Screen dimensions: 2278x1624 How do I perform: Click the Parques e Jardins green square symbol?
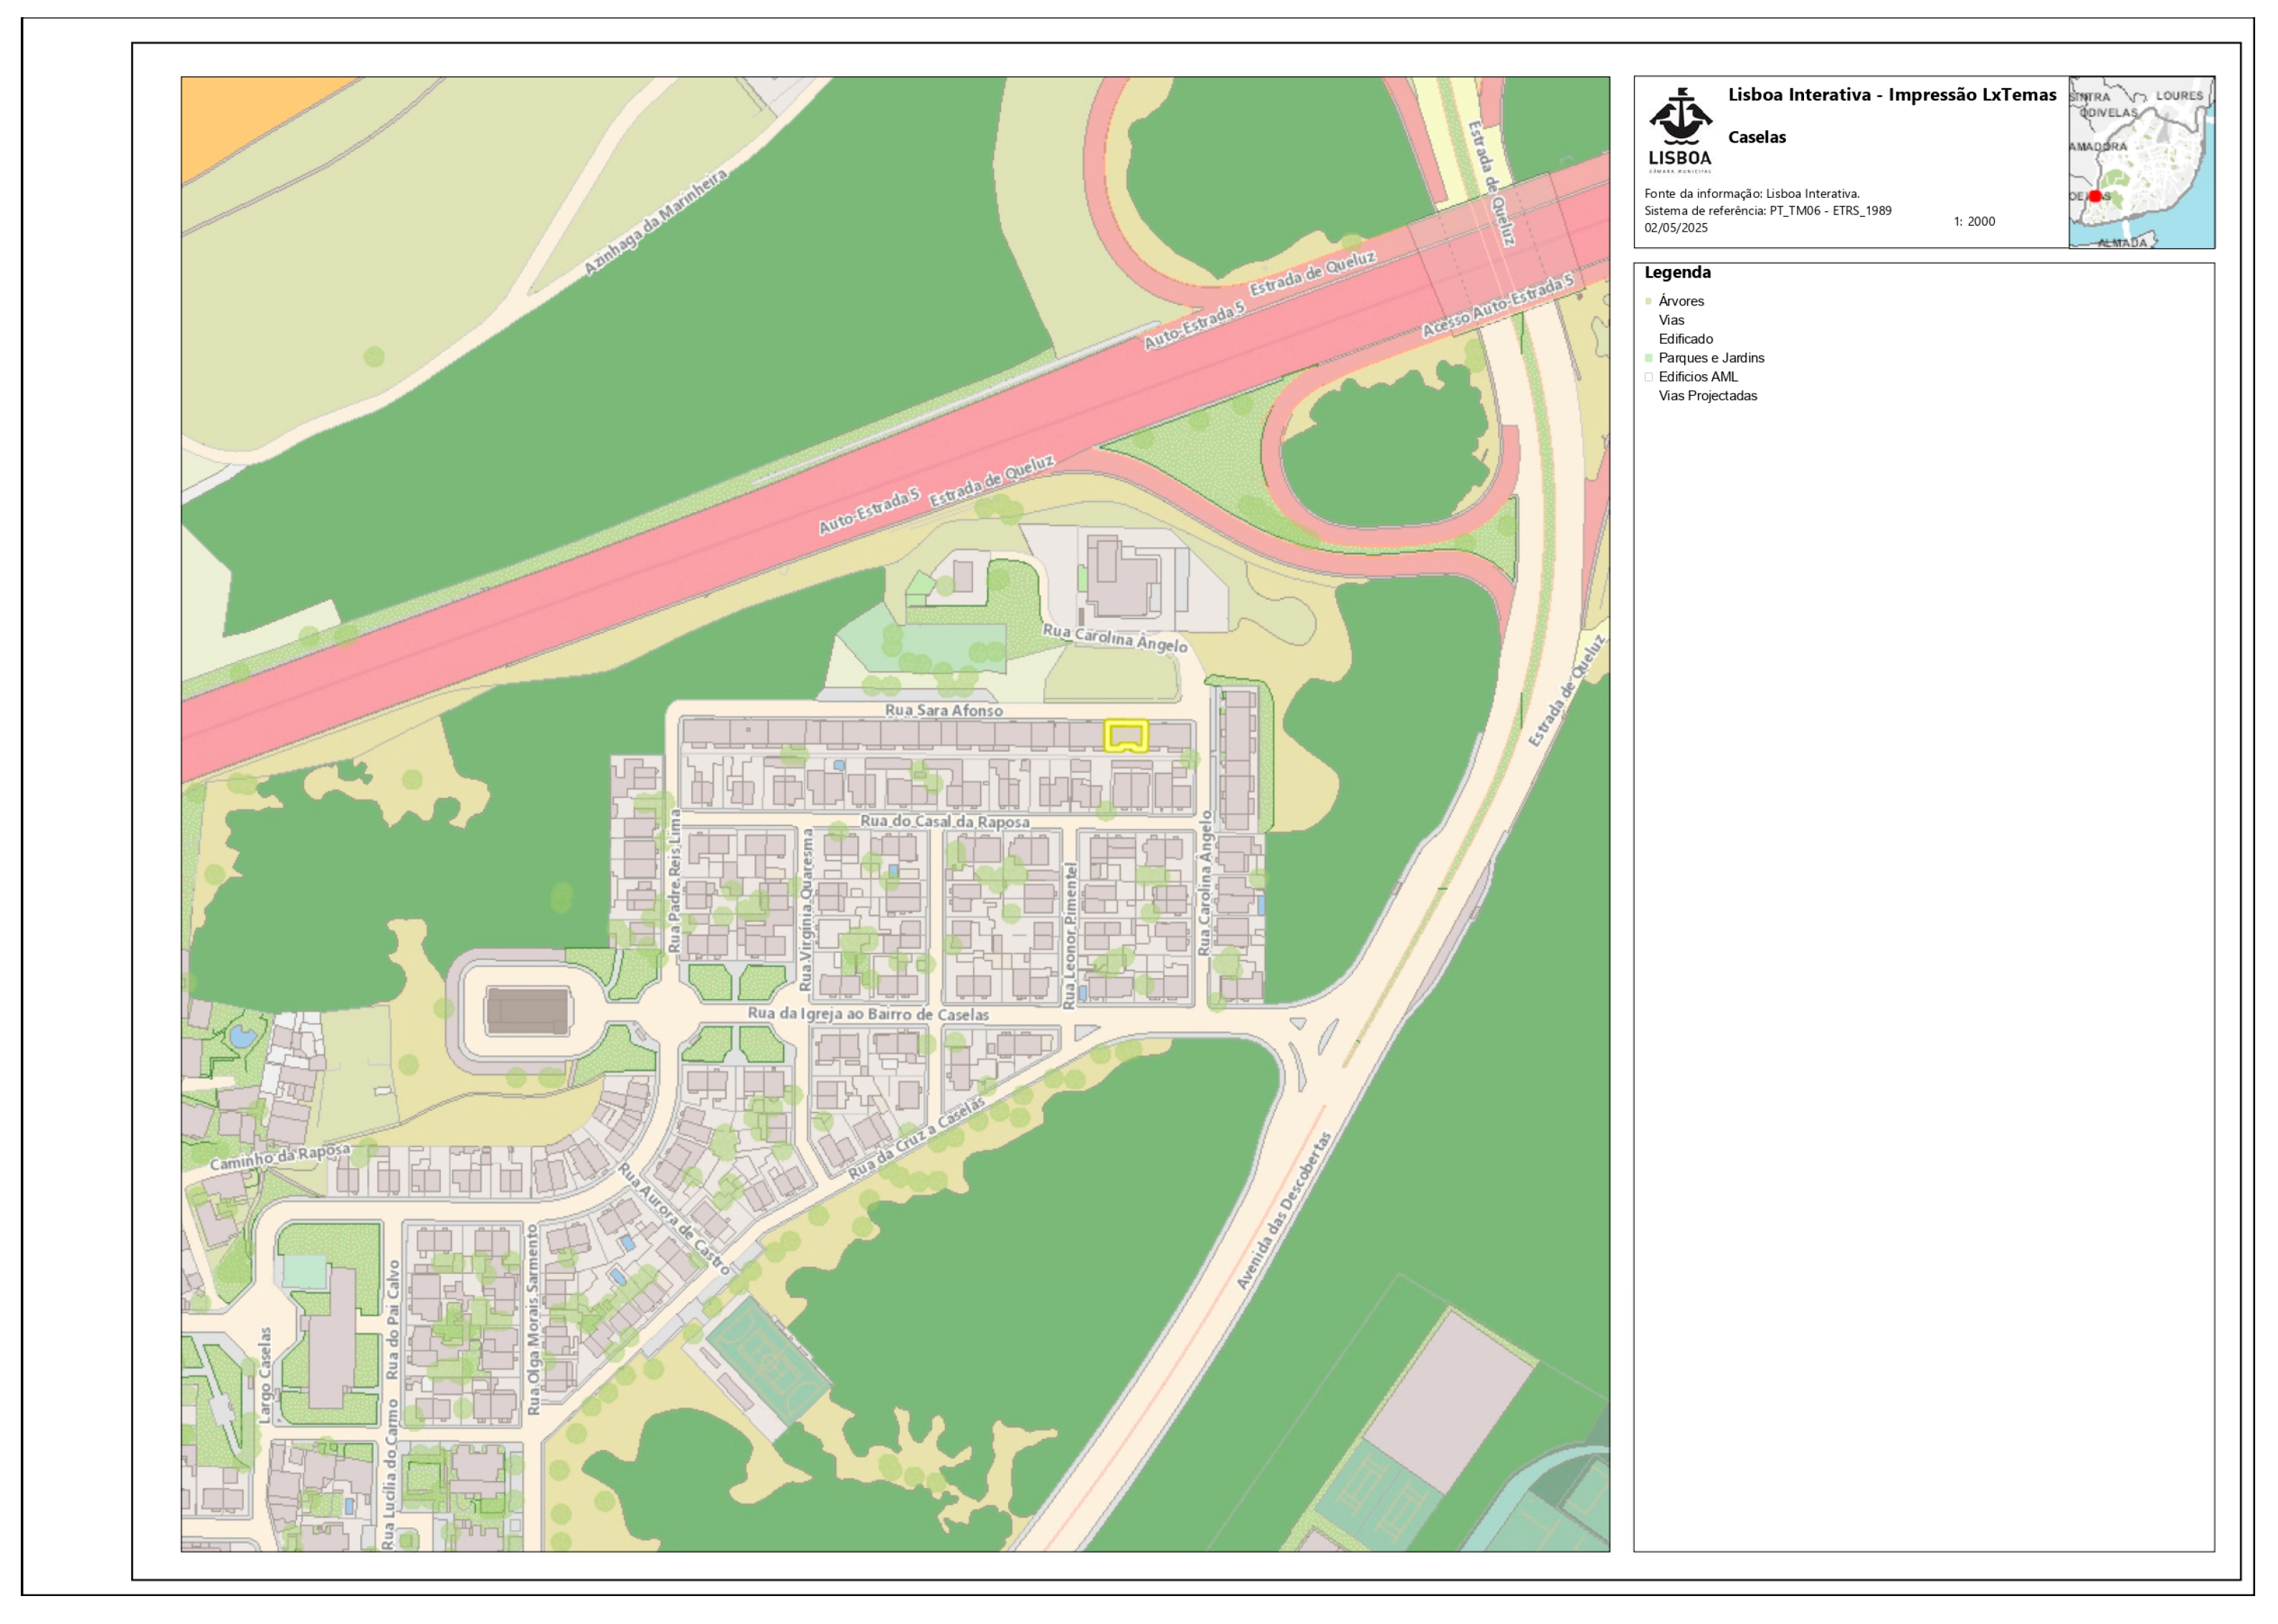click(1648, 358)
